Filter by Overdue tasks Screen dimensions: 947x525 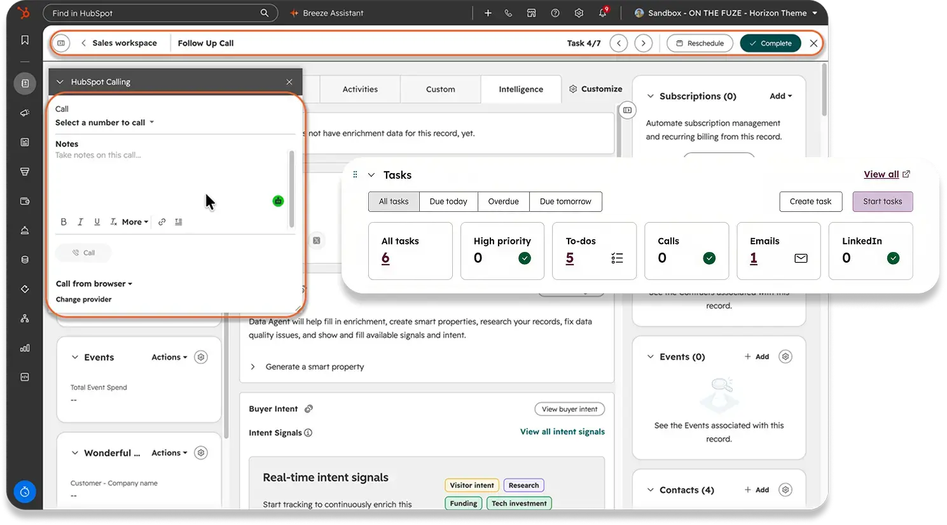[504, 202]
